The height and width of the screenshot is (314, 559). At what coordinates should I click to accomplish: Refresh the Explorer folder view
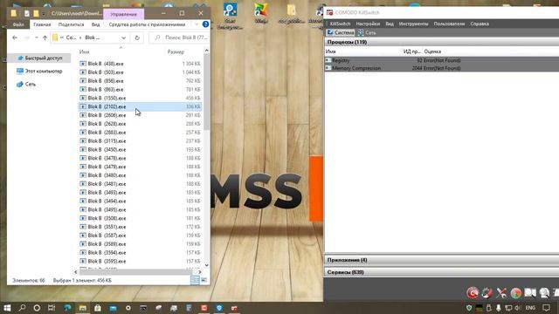[x=137, y=38]
